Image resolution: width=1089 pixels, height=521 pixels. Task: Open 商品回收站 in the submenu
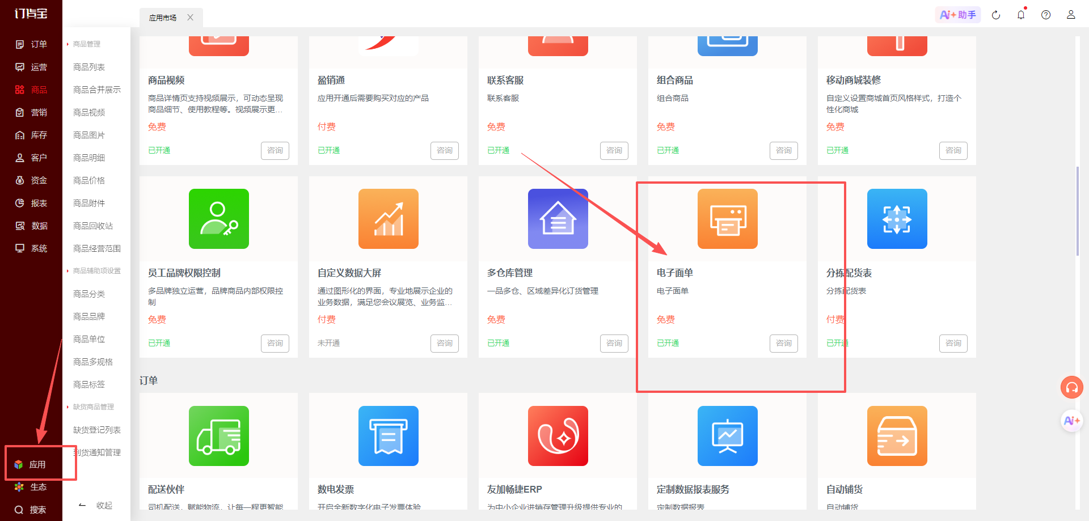[93, 226]
